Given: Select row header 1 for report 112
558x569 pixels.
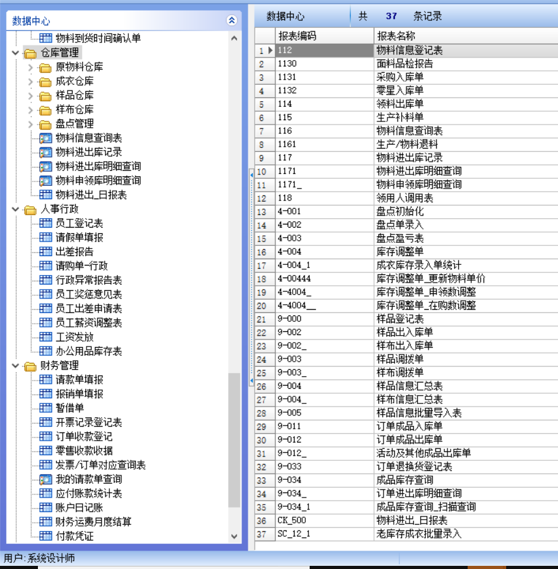Looking at the screenshot, I should tap(265, 51).
